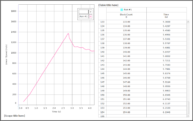Screen dimensions: 193x121
Task: Select the empty row number 155
Action: 102,116
